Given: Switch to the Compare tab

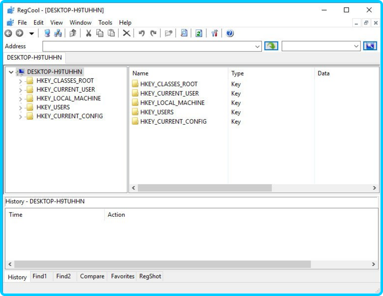Looking at the screenshot, I should click(x=92, y=276).
